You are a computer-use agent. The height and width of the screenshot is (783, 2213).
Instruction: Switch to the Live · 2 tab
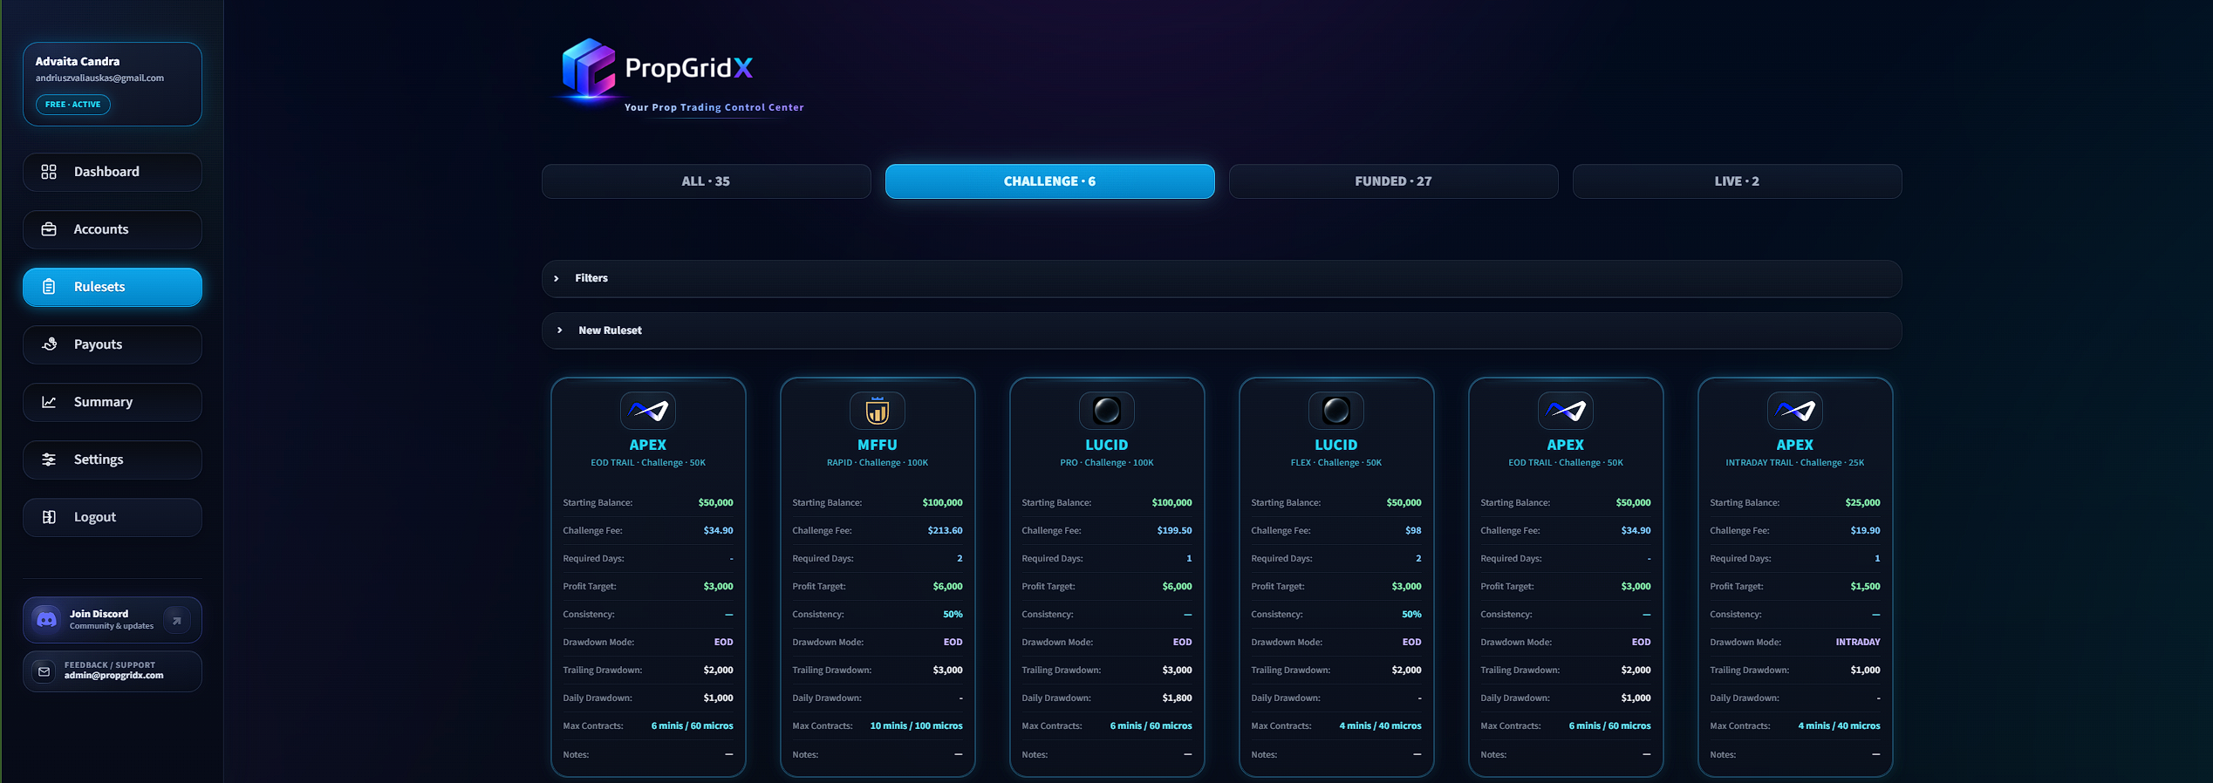pyautogui.click(x=1737, y=181)
